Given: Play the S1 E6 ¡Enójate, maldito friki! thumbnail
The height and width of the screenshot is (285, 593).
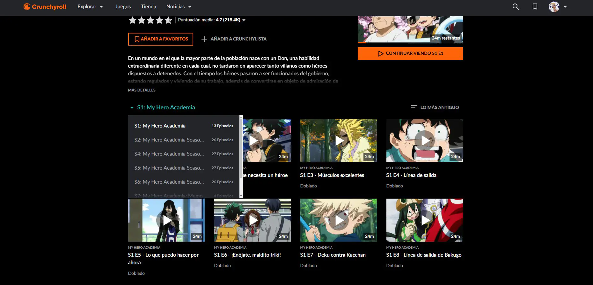Looking at the screenshot, I should tap(253, 220).
